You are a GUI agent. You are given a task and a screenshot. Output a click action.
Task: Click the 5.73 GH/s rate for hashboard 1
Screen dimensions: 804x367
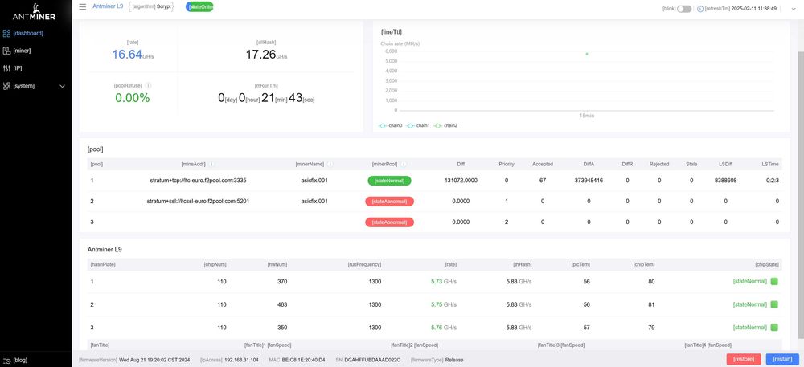pos(444,282)
